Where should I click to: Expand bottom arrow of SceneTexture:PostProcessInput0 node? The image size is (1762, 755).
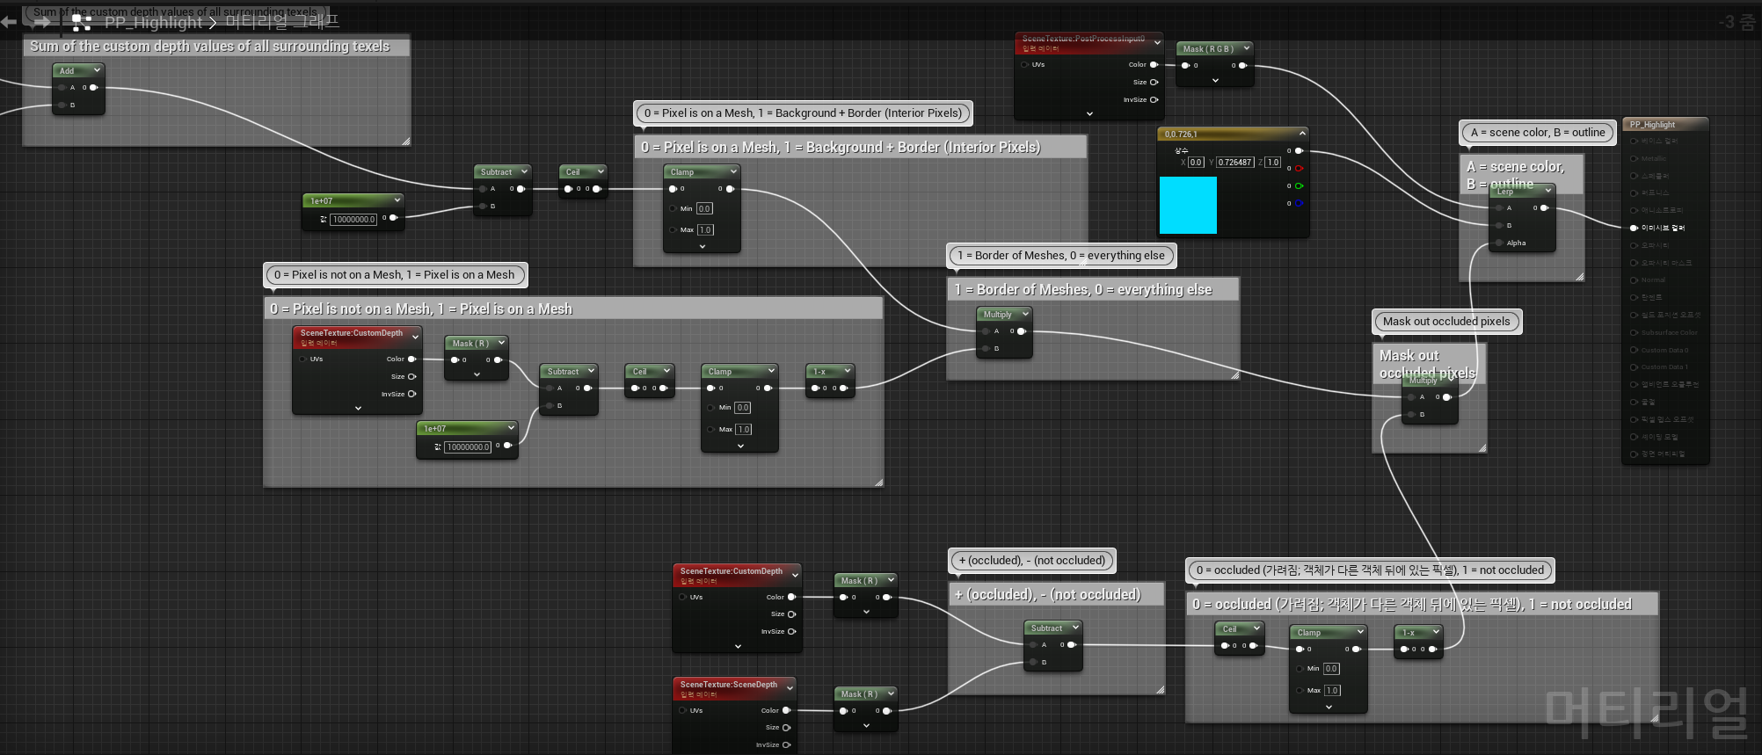coord(1089,113)
